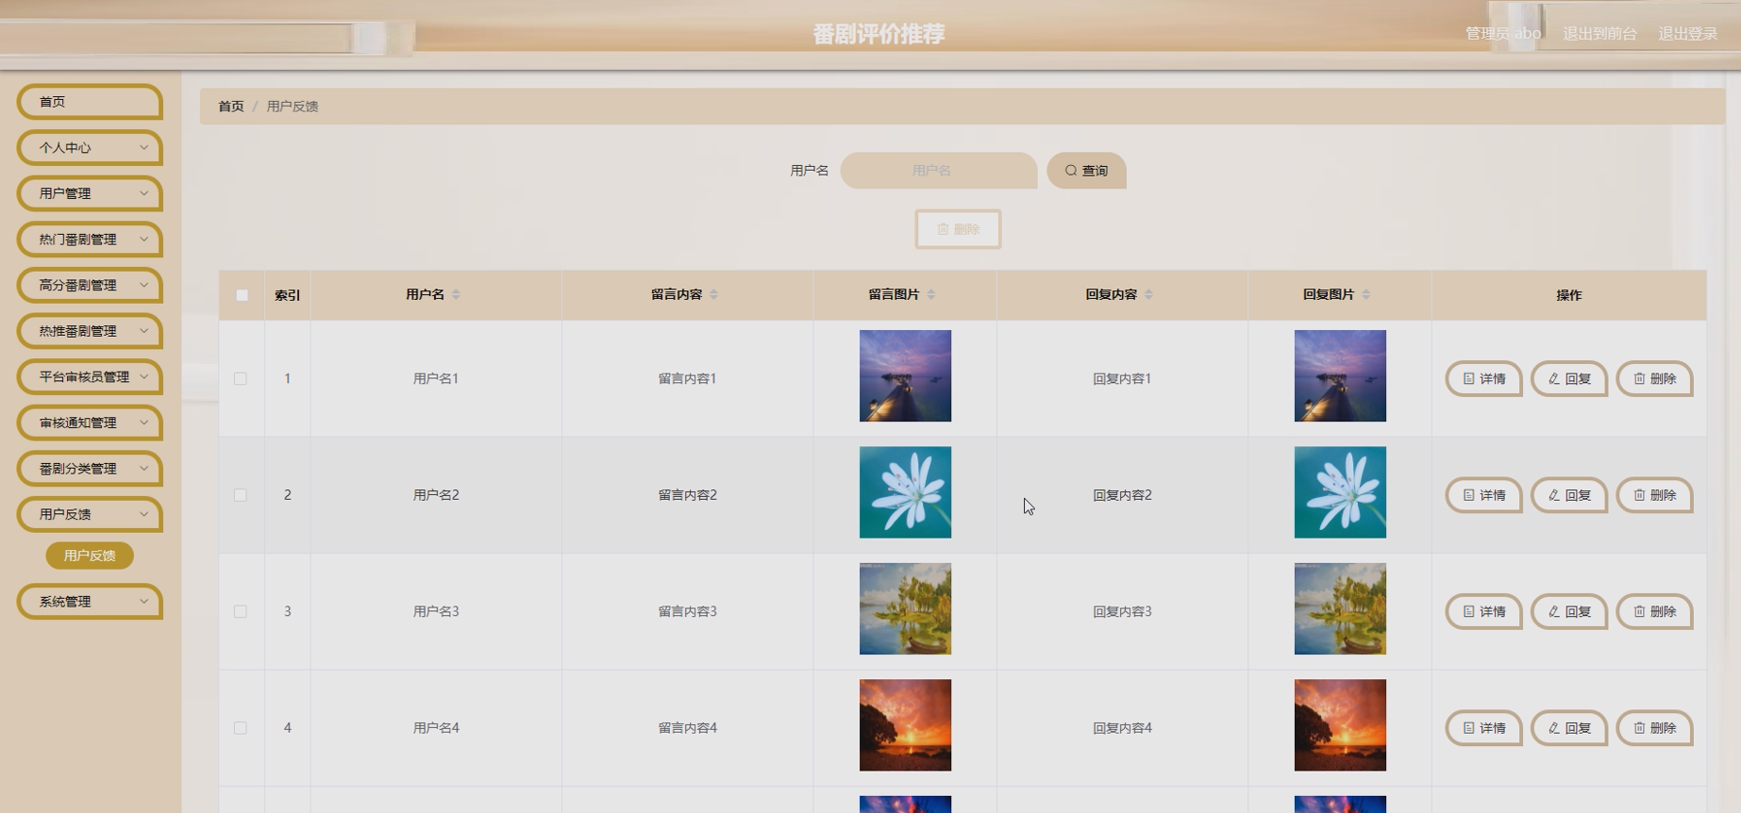Go to 首页 in the sidebar

click(x=90, y=102)
